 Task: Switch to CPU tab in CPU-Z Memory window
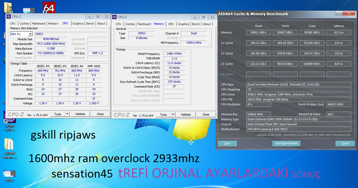(x=119, y=24)
